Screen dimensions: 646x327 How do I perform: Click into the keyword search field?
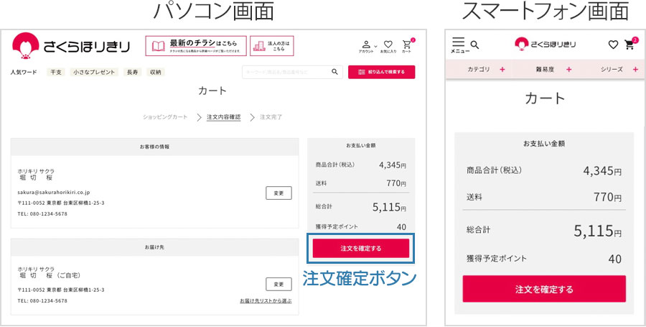click(x=285, y=72)
